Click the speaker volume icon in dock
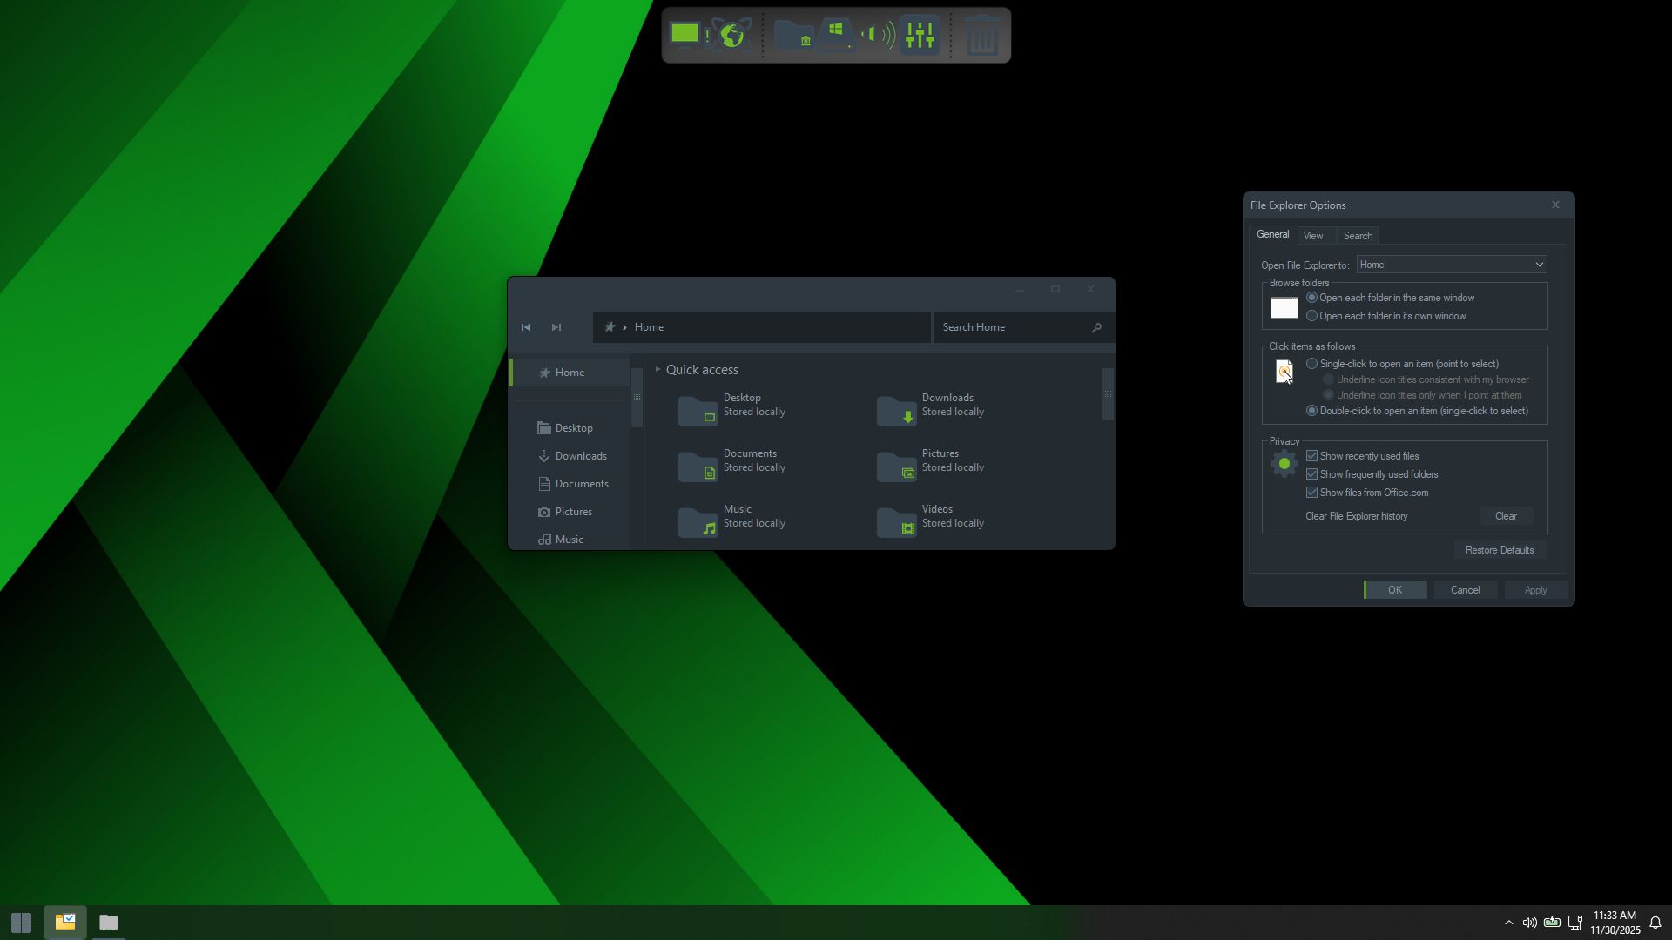The width and height of the screenshot is (1672, 940). click(x=878, y=35)
